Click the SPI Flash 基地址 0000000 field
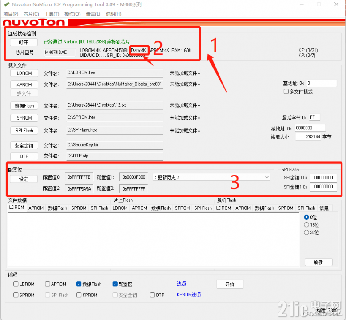 [310, 128]
